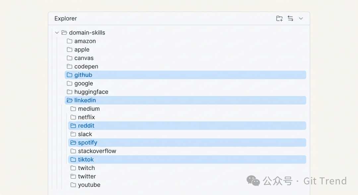Click the new folder icon in the Explorer toolbar
This screenshot has height=195, width=358.
pos(279,19)
